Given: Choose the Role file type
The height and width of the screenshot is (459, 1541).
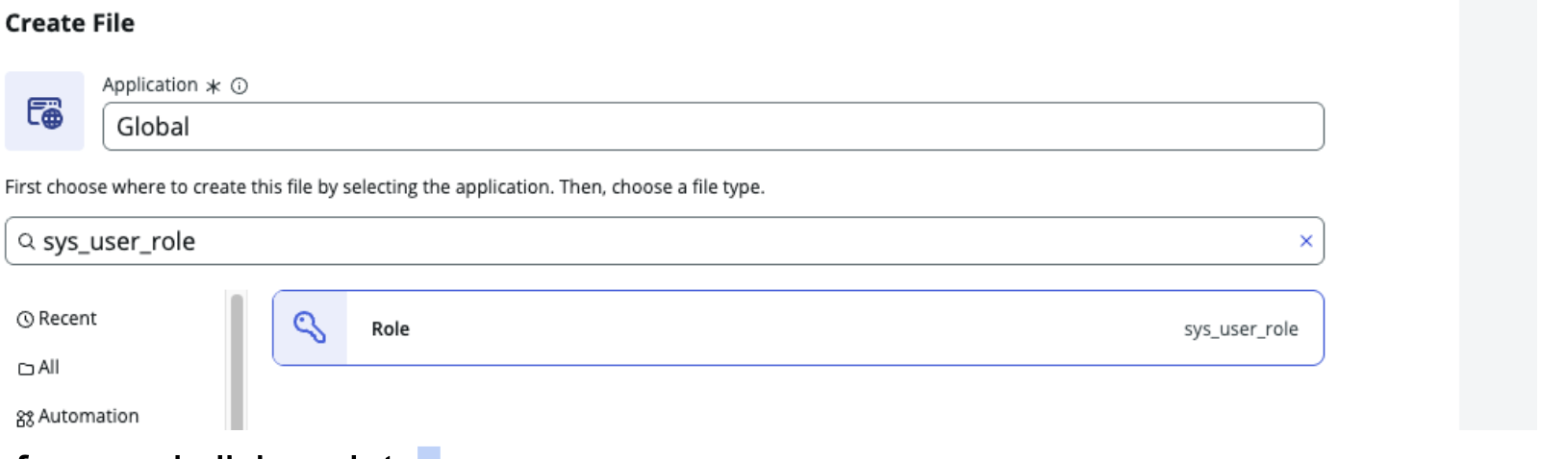Looking at the screenshot, I should click(x=391, y=328).
